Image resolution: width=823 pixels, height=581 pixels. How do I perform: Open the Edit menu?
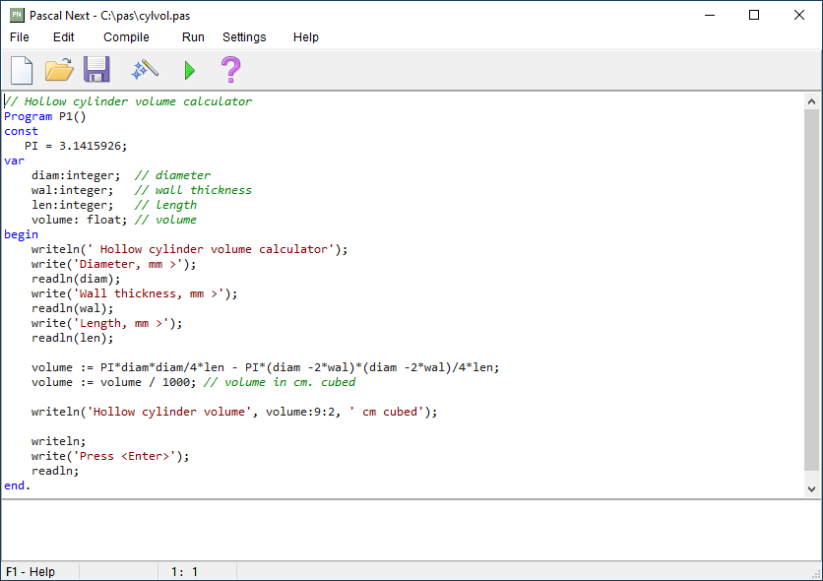[x=64, y=37]
